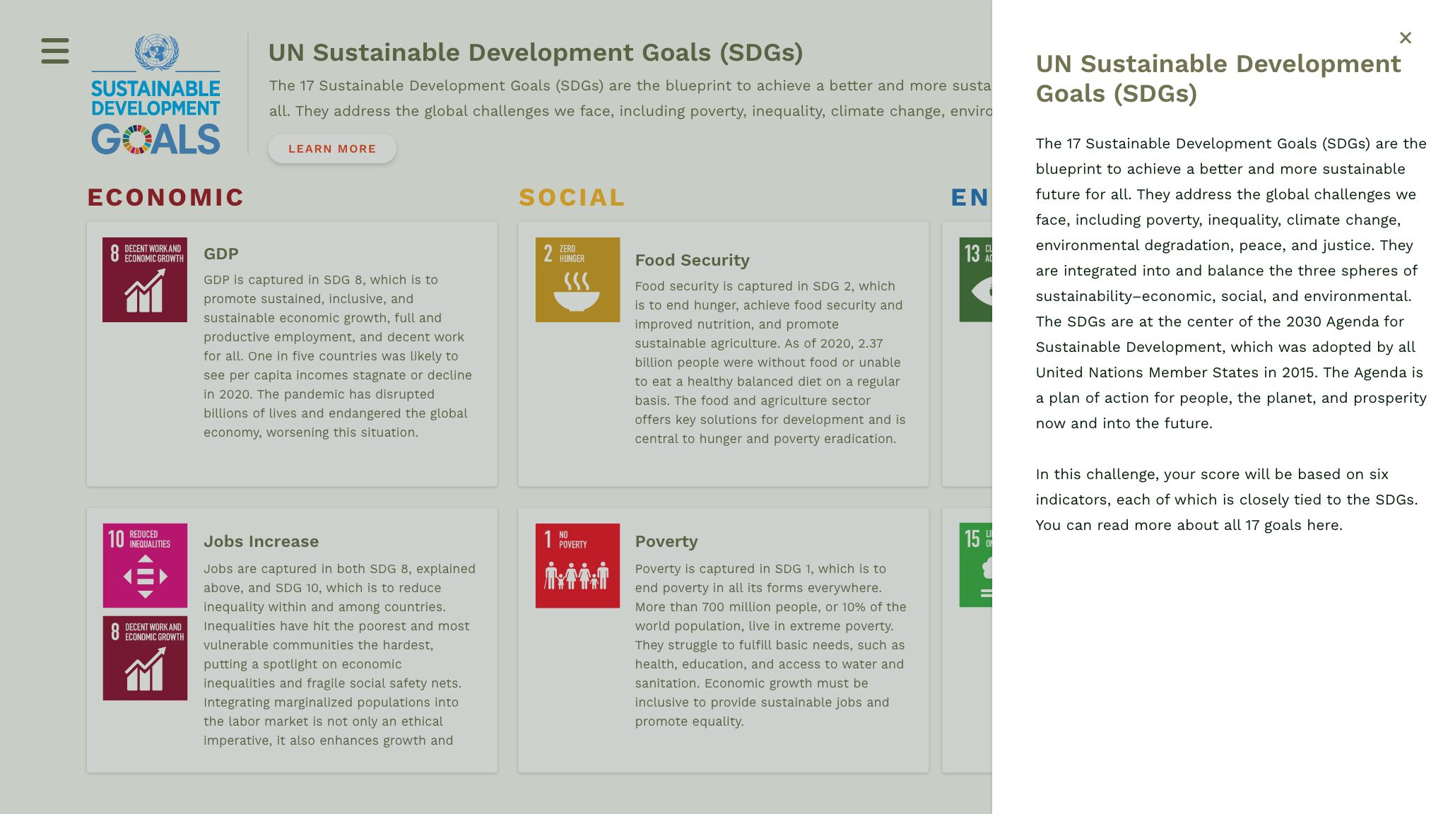The width and height of the screenshot is (1448, 814).
Task: Click the SDG 8 icon under Jobs Increase
Action: [x=145, y=658]
